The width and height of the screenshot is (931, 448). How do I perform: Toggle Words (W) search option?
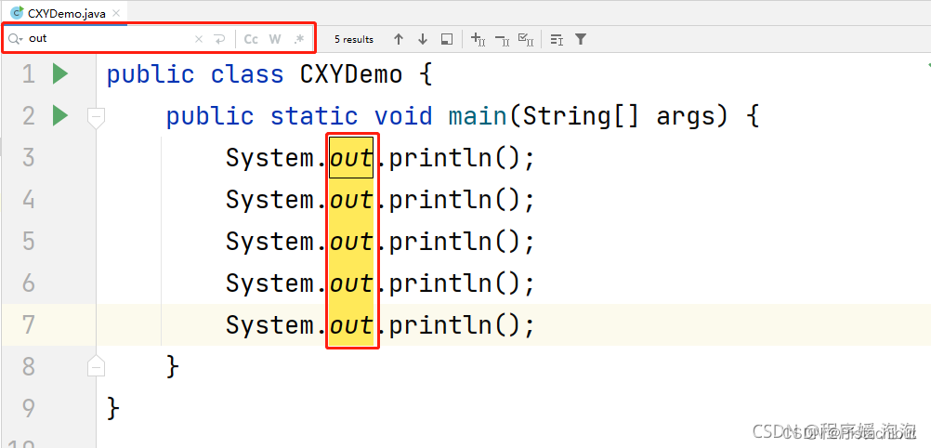click(274, 39)
